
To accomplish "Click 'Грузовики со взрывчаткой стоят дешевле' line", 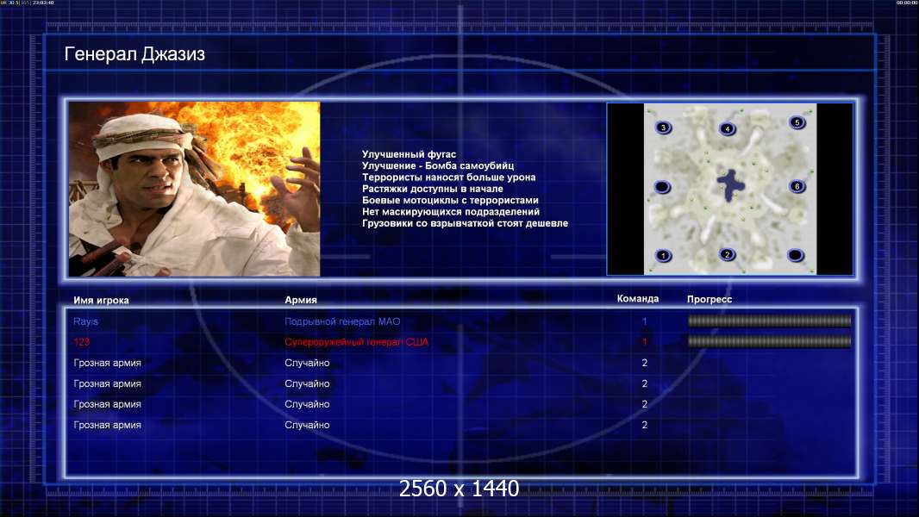I will click(465, 223).
